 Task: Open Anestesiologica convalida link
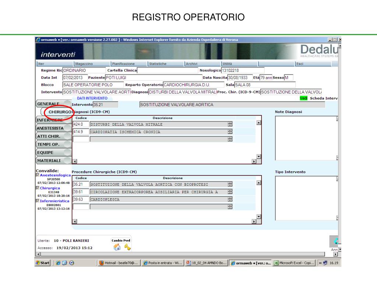point(55,175)
